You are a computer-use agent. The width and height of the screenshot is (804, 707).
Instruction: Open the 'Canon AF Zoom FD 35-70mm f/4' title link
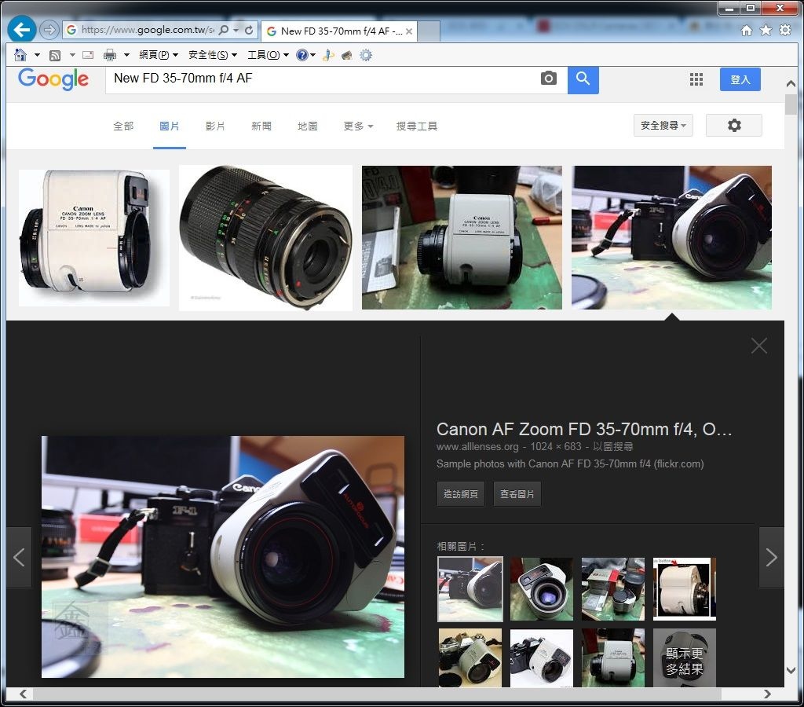point(584,429)
